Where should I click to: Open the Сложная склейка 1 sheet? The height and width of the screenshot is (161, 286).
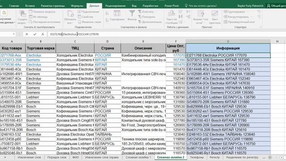[x=138, y=157]
